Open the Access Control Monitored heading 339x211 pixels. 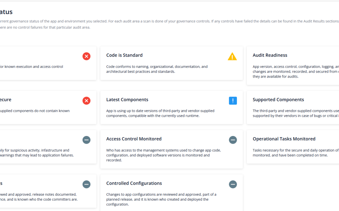click(x=134, y=139)
